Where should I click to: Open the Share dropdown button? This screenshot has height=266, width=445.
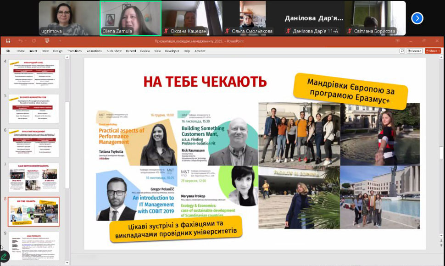coord(433,51)
